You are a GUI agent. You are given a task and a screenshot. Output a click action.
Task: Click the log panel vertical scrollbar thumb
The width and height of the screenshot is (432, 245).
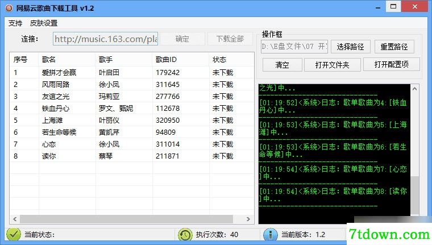[414, 196]
